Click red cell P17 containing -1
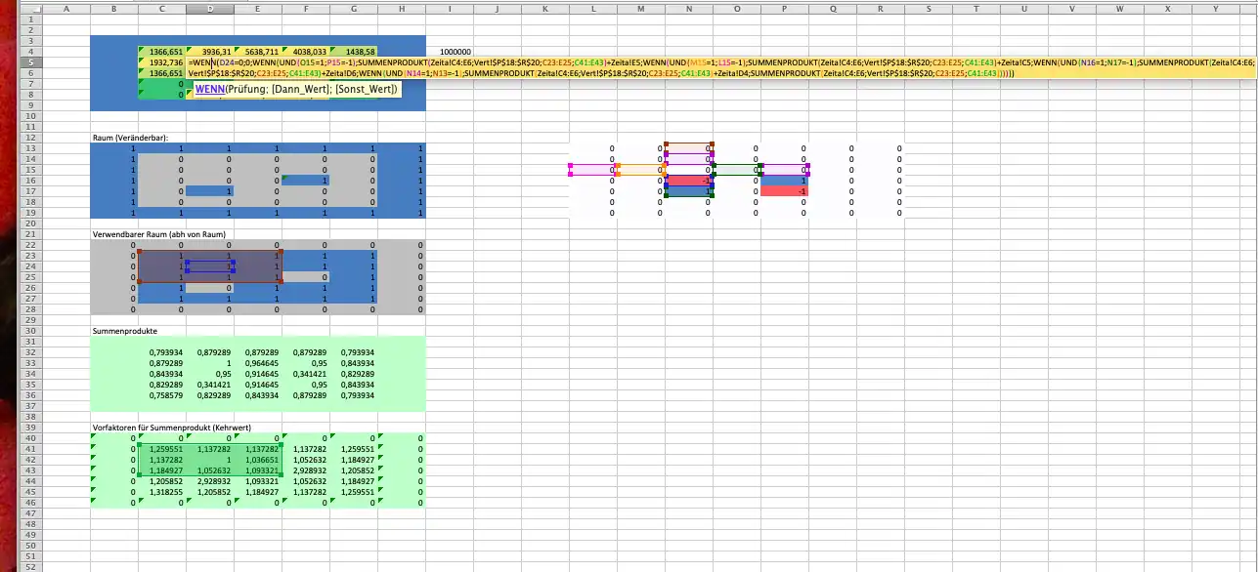Image resolution: width=1258 pixels, height=572 pixels. tap(784, 191)
